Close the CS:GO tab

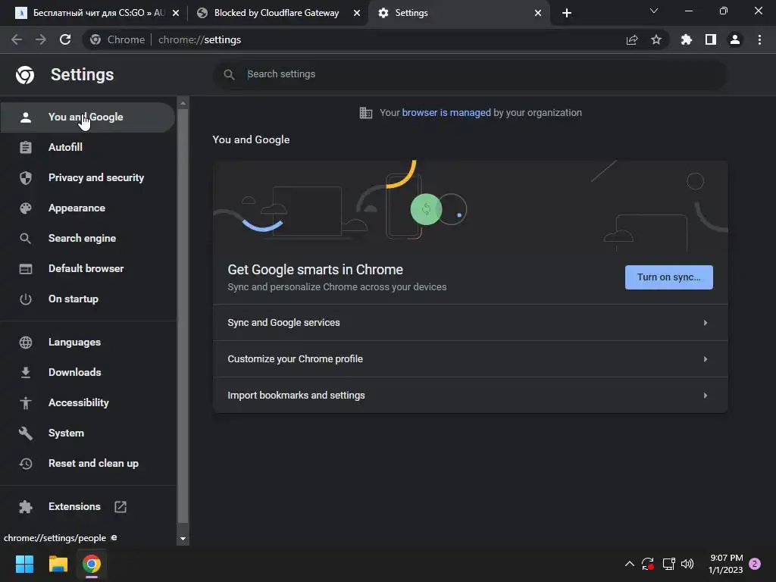[x=176, y=13]
